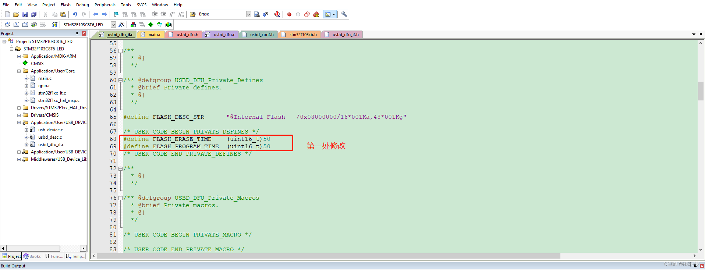Download to flash with LOAD icon
This screenshot has width=705, height=270.
pos(54,25)
